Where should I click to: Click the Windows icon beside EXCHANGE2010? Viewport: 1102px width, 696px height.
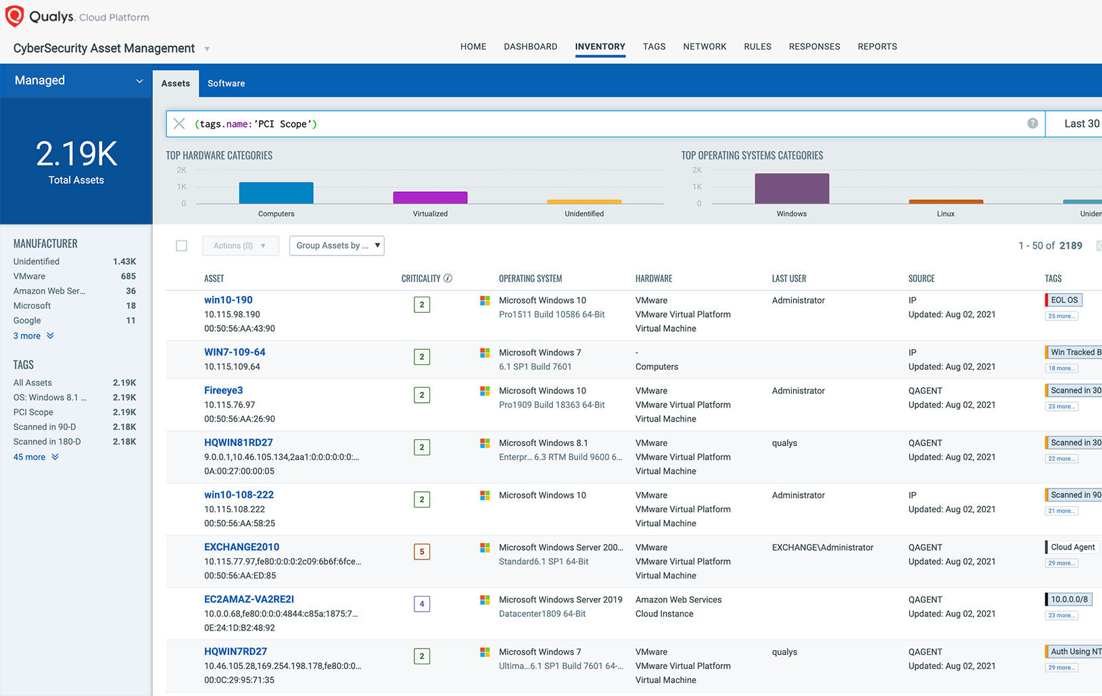coord(485,547)
